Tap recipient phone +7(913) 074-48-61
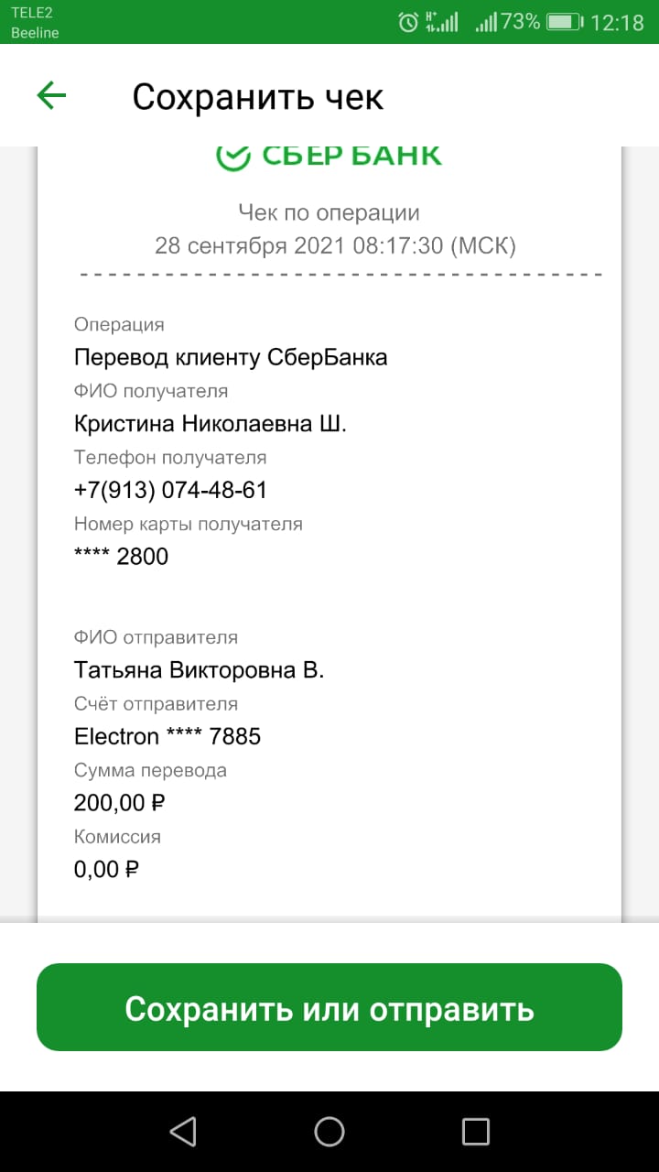 point(170,490)
